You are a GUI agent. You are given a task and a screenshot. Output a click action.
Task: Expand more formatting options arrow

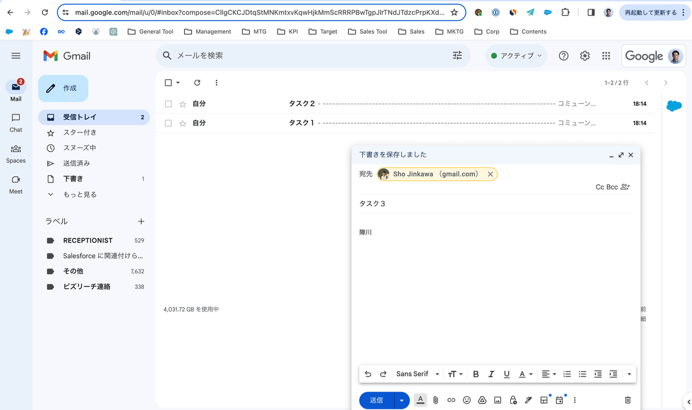point(629,374)
